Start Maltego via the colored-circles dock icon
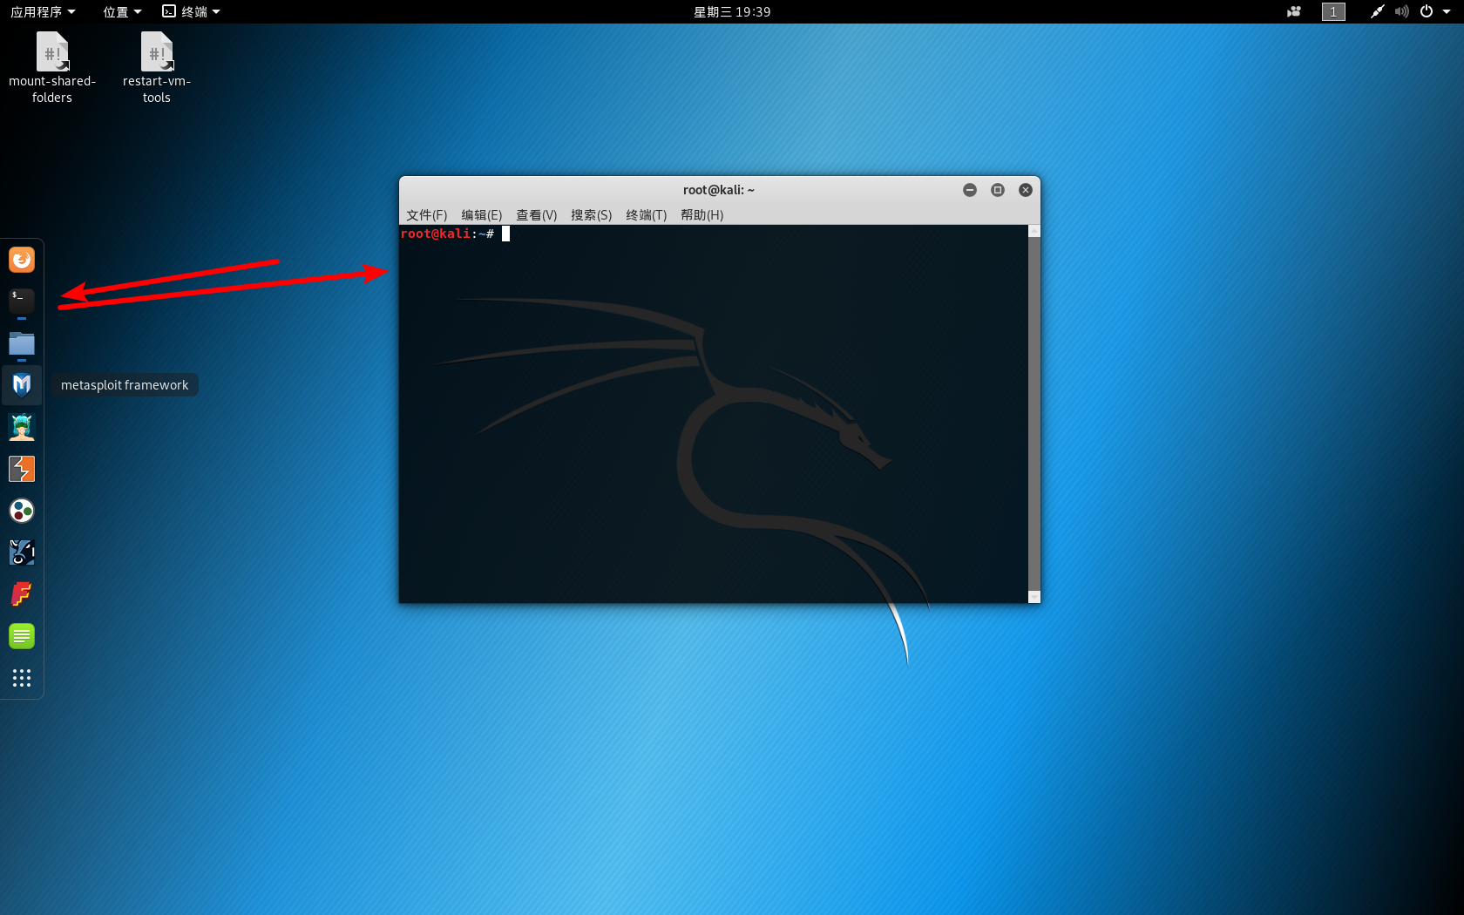The height and width of the screenshot is (915, 1464). point(21,512)
